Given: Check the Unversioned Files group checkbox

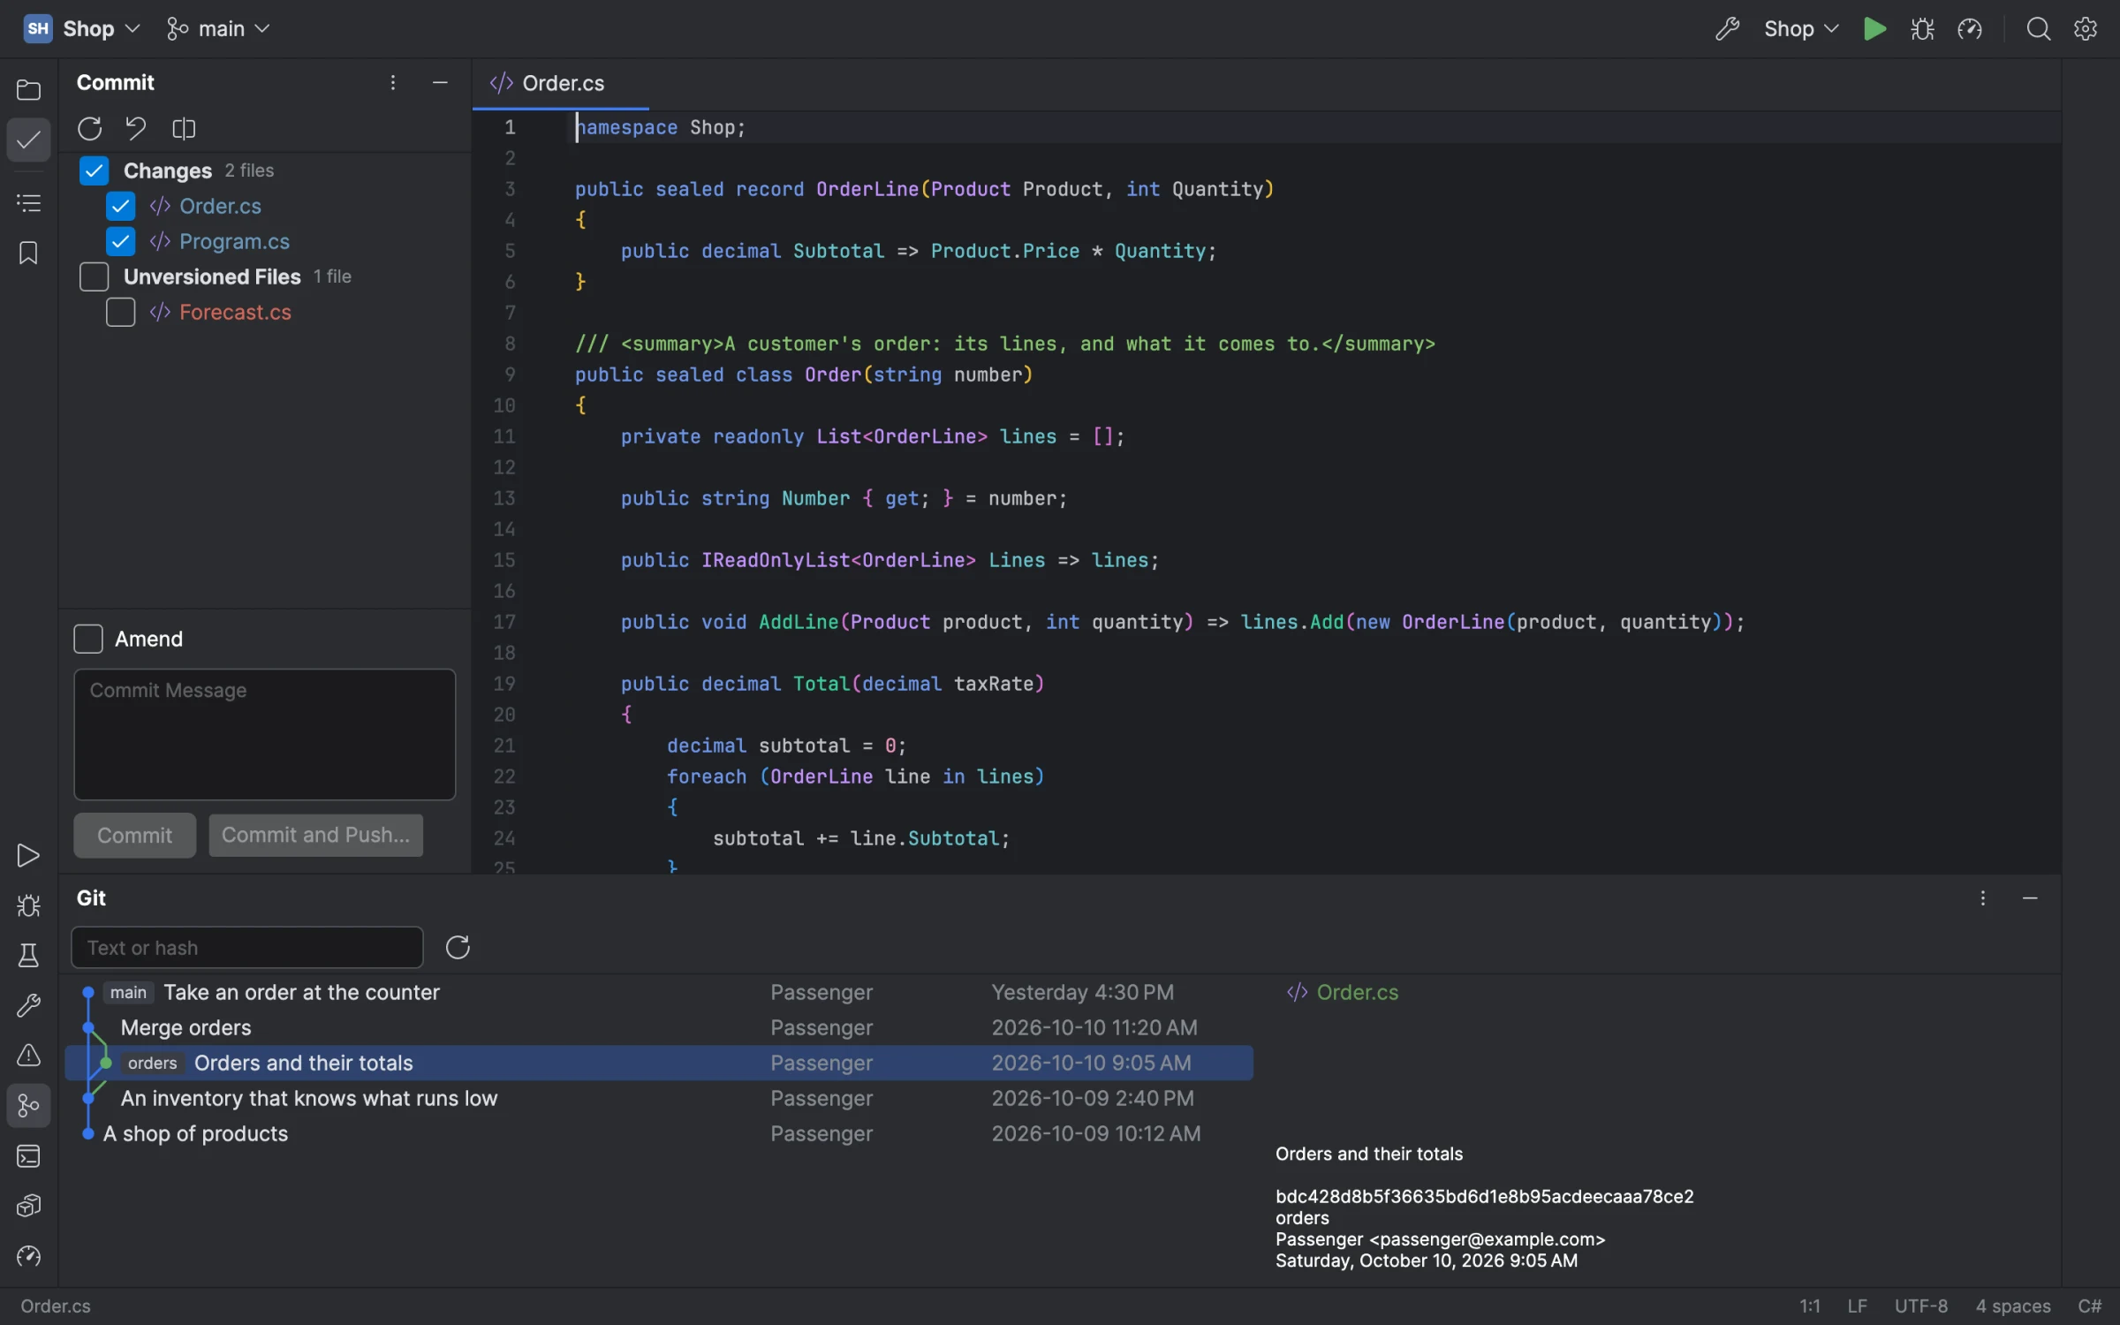Looking at the screenshot, I should [x=94, y=276].
